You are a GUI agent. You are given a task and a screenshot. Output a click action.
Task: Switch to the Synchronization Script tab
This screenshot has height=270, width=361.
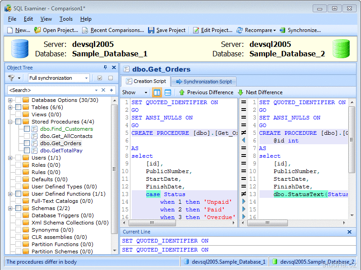[204, 82]
